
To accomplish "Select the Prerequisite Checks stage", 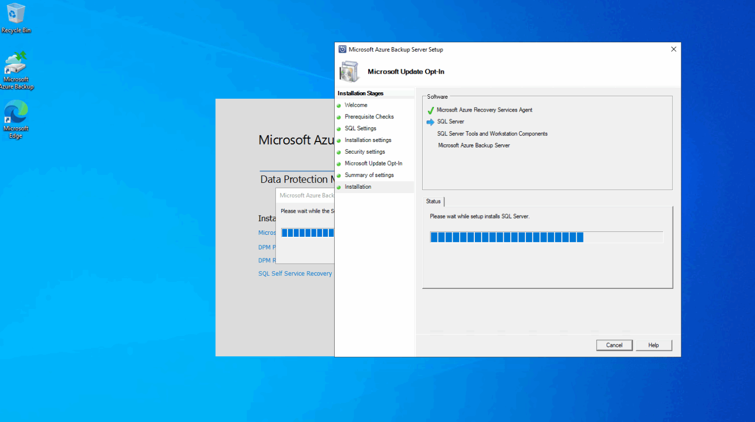I will [369, 116].
